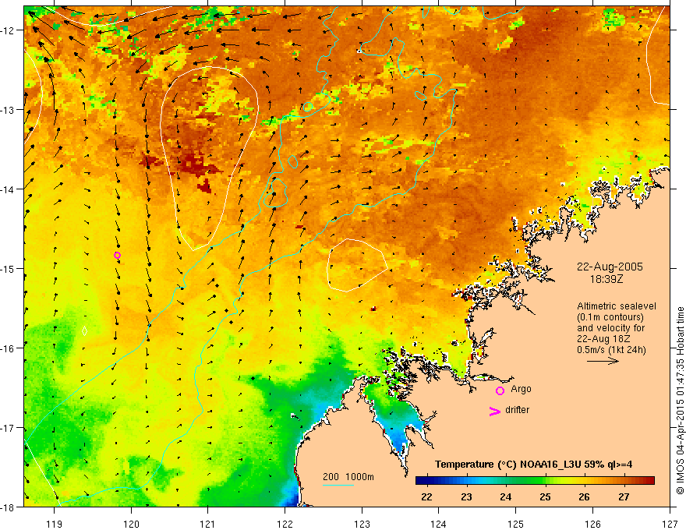
Task: Click the 0.5m/s velocity scale arrow
Action: click(x=603, y=361)
